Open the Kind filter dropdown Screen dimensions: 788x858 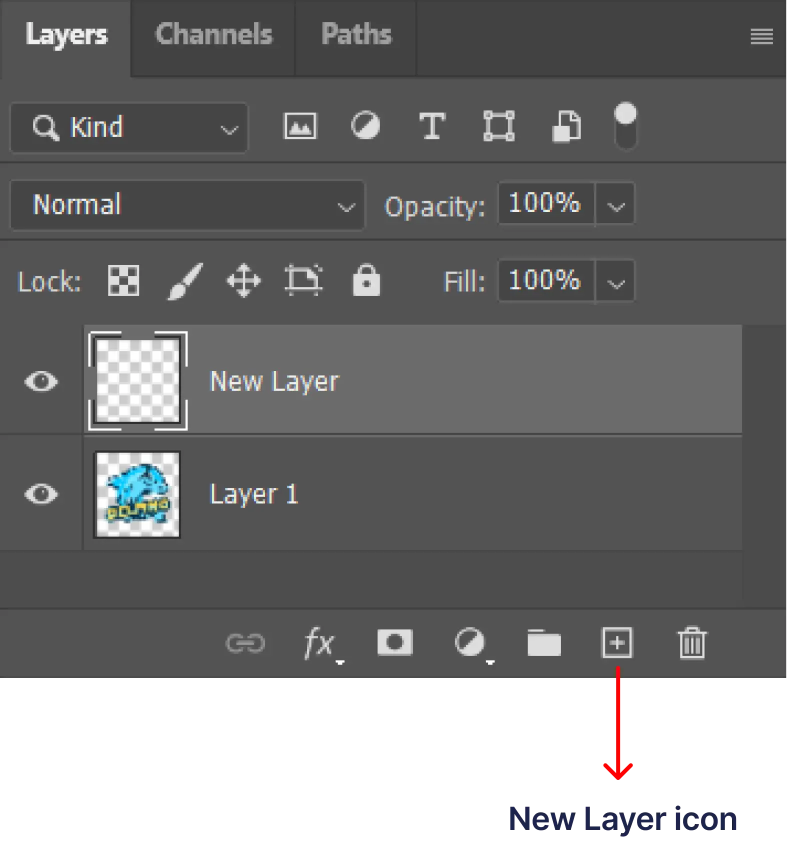point(129,127)
